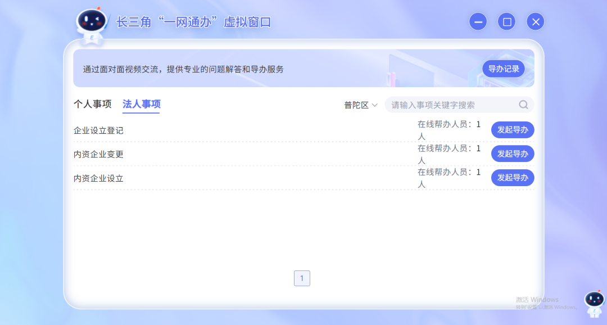This screenshot has width=607, height=325.
Task: Open the 导办记录 records
Action: tap(503, 69)
